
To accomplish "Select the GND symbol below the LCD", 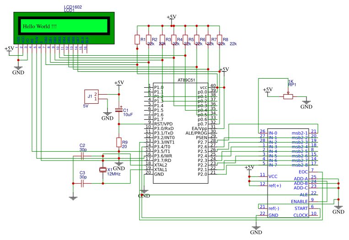I will pos(18,70).
